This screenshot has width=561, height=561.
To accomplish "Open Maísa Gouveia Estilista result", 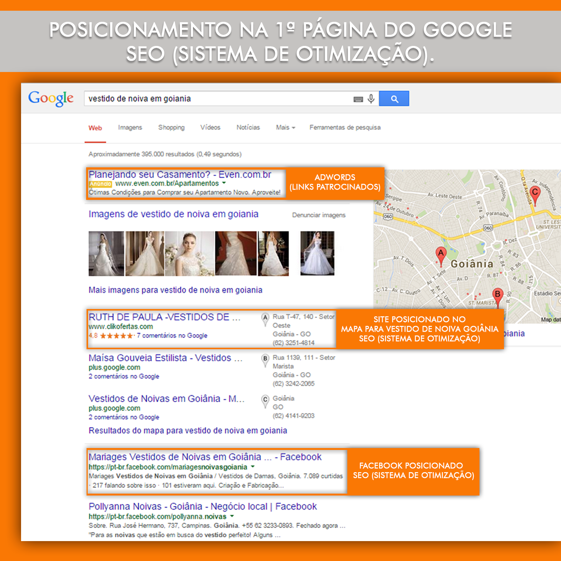I will click(x=165, y=358).
